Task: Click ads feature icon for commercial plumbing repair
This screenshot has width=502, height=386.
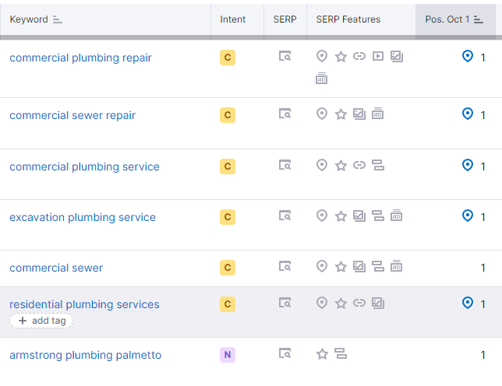Action: point(321,79)
